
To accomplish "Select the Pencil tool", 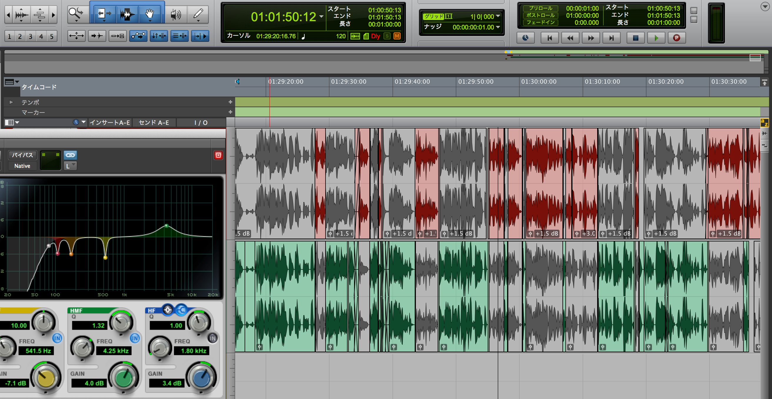I will pyautogui.click(x=198, y=14).
